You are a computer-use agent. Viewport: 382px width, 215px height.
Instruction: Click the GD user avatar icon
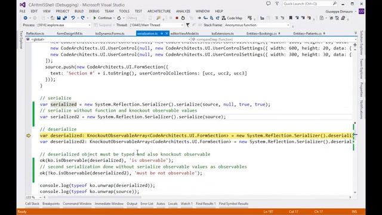click(361, 11)
